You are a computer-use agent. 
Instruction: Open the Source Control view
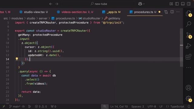click(x=189, y=35)
